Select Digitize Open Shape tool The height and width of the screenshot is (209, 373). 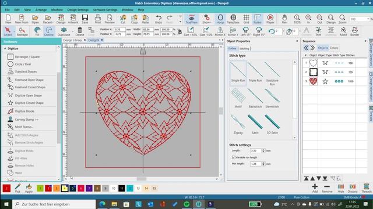[24, 95]
